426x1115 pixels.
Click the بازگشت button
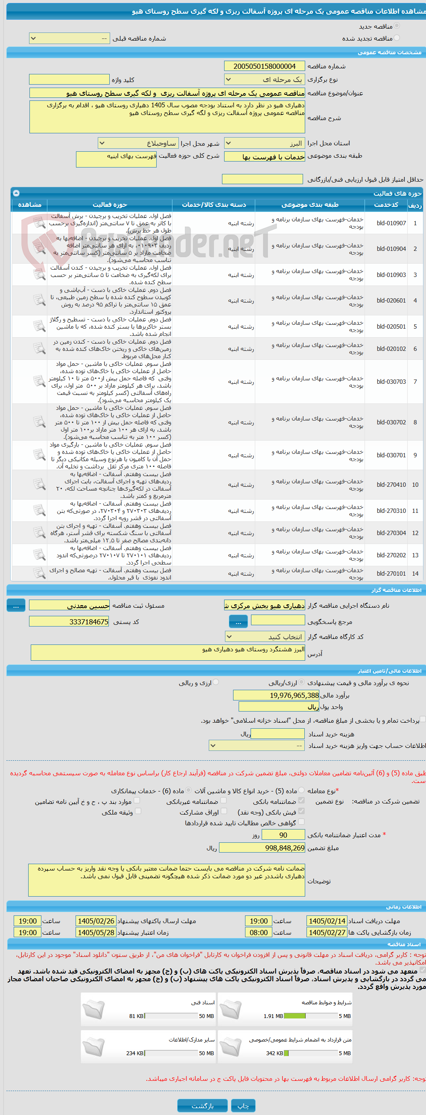(x=202, y=1106)
